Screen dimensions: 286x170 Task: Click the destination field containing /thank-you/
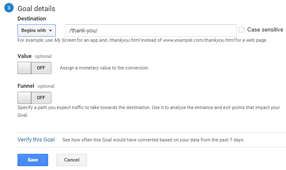click(x=150, y=30)
